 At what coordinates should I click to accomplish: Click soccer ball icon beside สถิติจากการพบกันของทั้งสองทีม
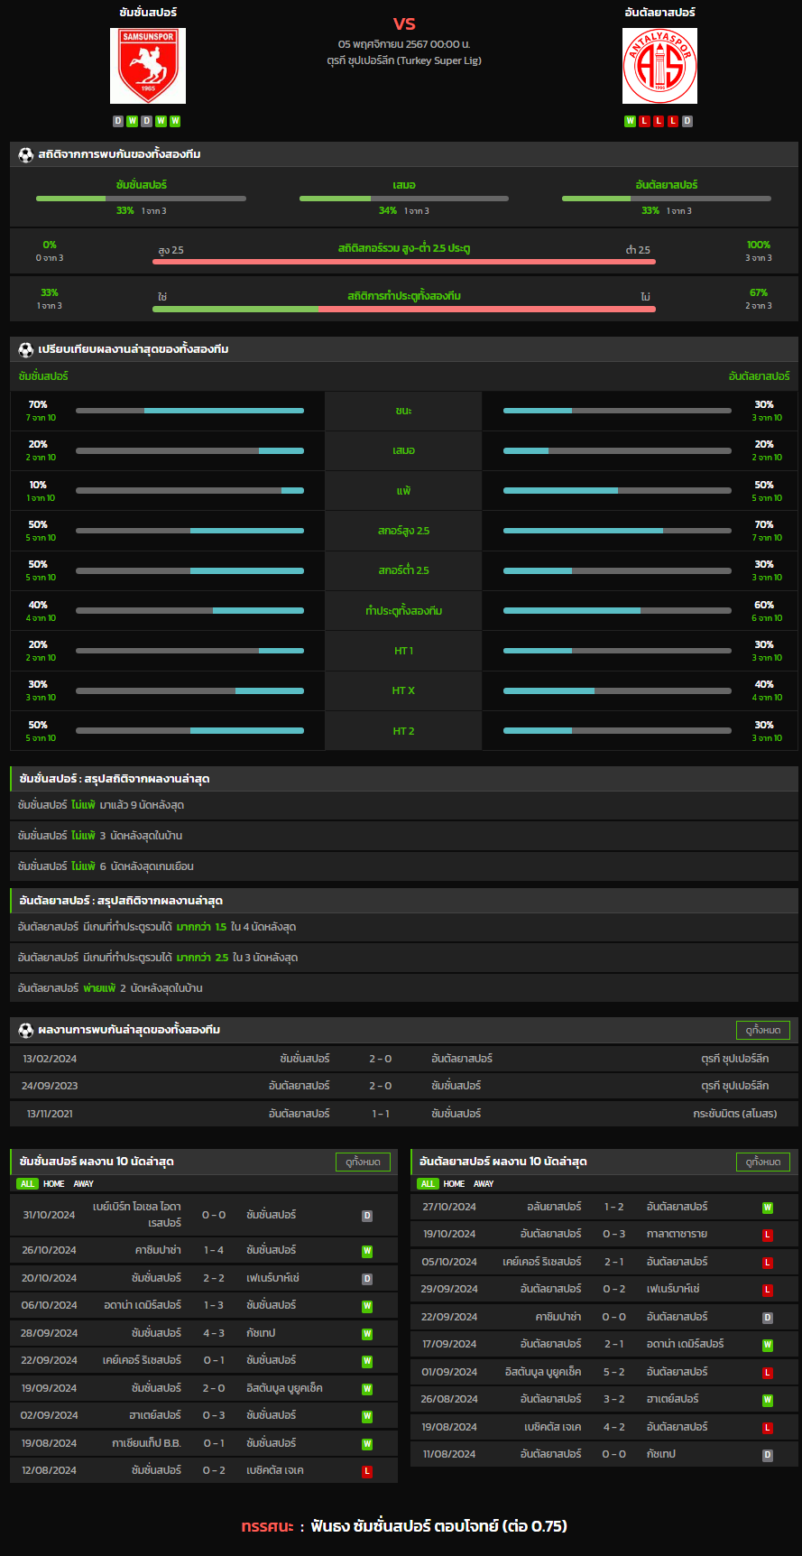click(x=25, y=154)
